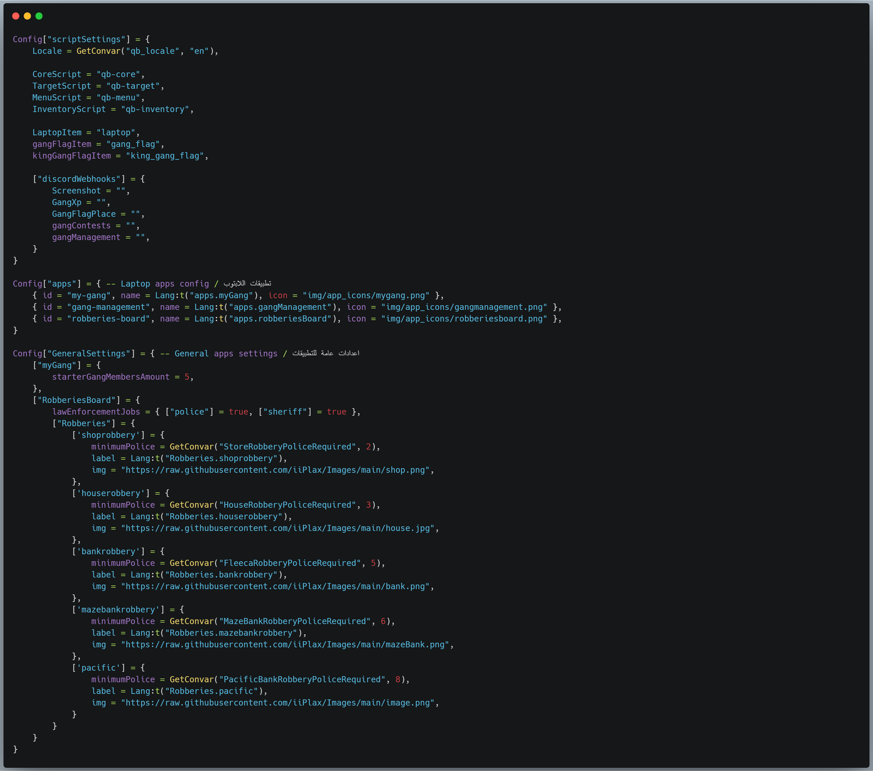Click the "king_gang_flag" string
Screen dimensions: 873x771
tap(165, 156)
